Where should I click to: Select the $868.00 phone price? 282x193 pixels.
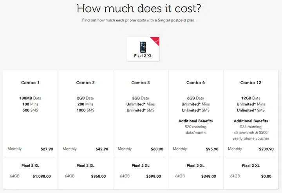pyautogui.click(x=98, y=177)
